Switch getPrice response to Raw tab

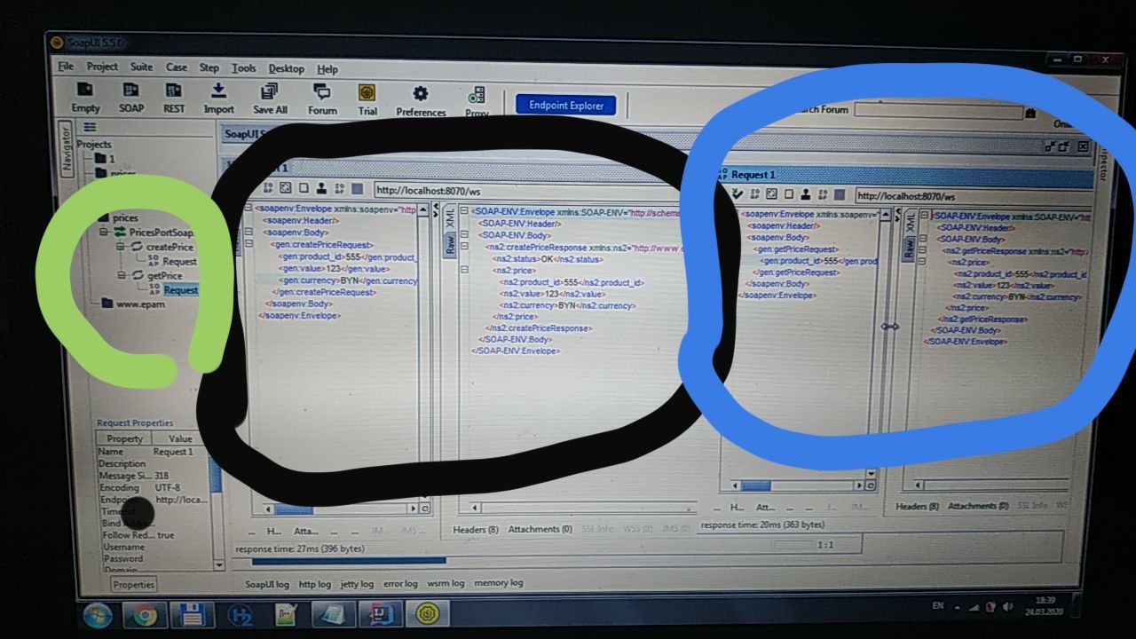910,251
